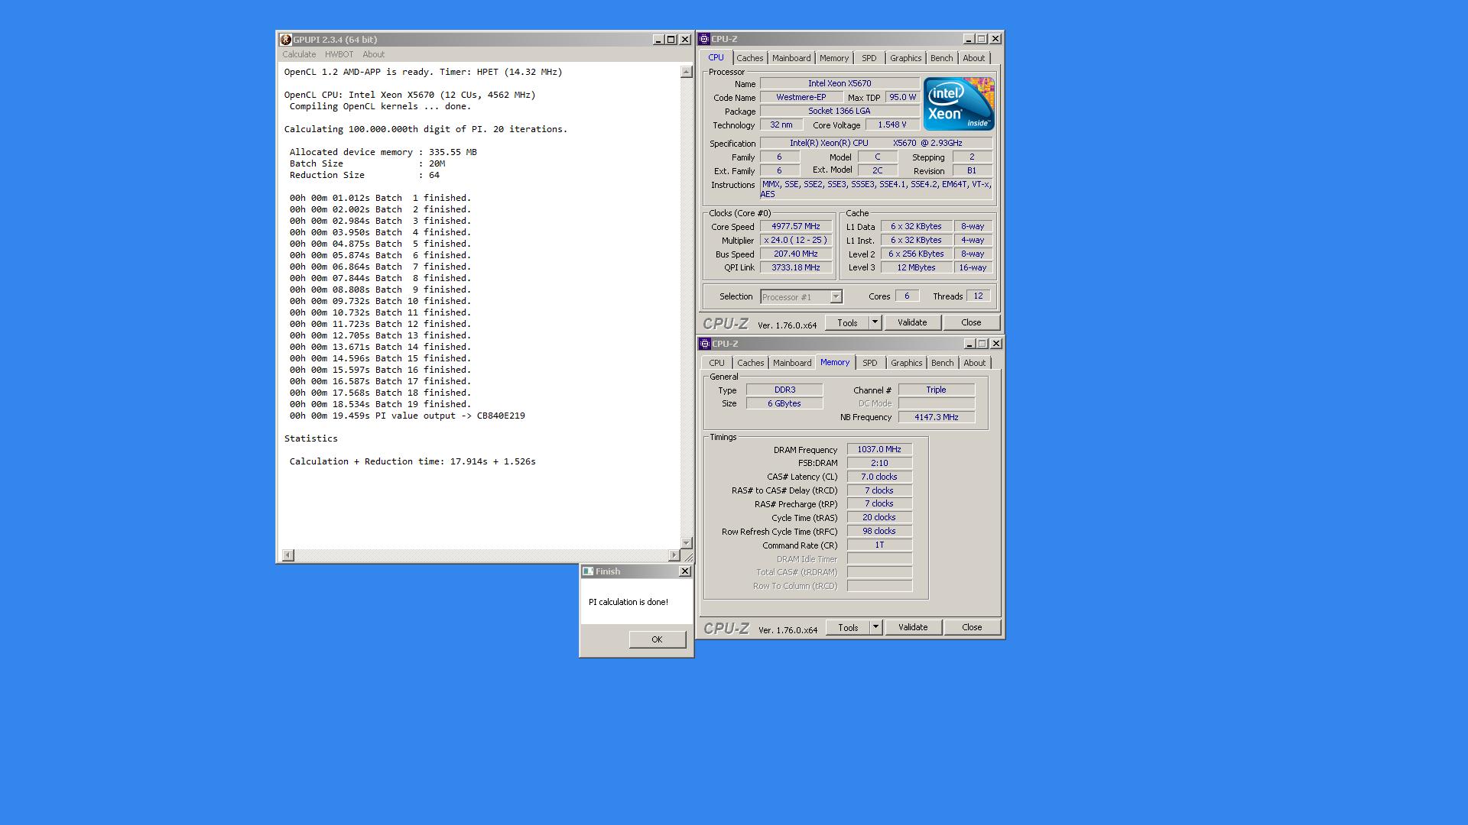Expand Tools dropdown arrow in upper CPU-Z window

875,322
